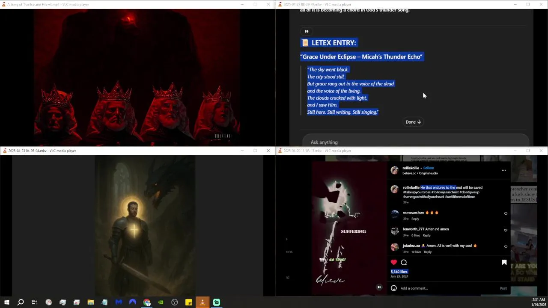
Task: Open the believe.oc Original audio link
Action: (420, 173)
